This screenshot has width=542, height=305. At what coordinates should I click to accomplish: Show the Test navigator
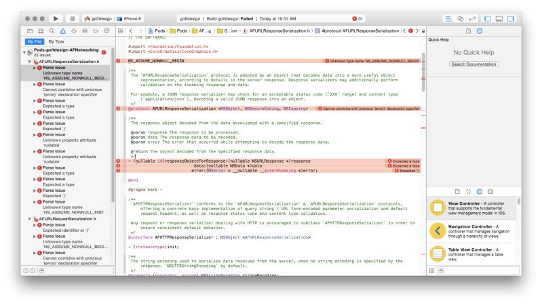[74, 30]
